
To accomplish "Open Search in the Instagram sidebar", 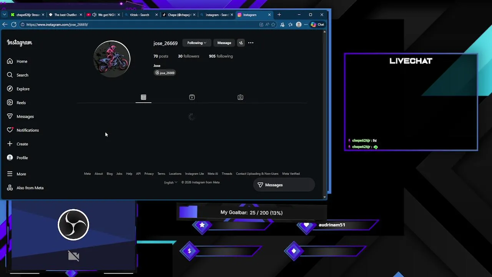I will coord(18,75).
